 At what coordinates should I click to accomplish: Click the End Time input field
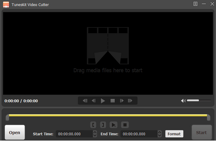pos(139,134)
